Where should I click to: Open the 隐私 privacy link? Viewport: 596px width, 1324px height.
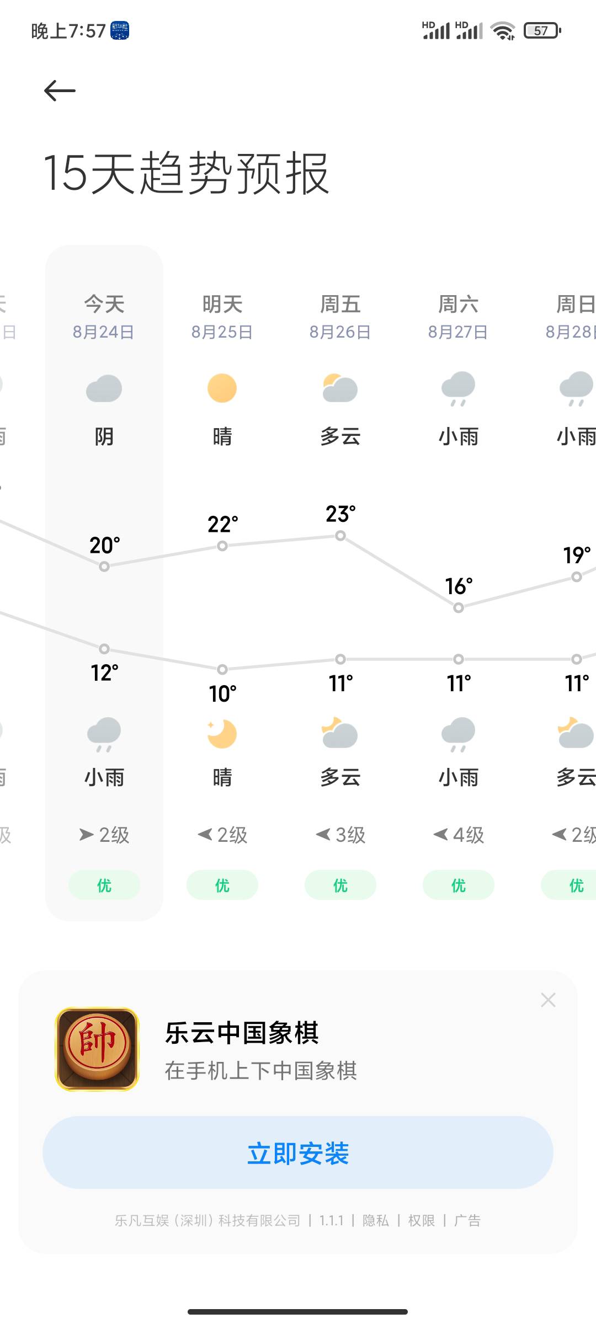(375, 1220)
